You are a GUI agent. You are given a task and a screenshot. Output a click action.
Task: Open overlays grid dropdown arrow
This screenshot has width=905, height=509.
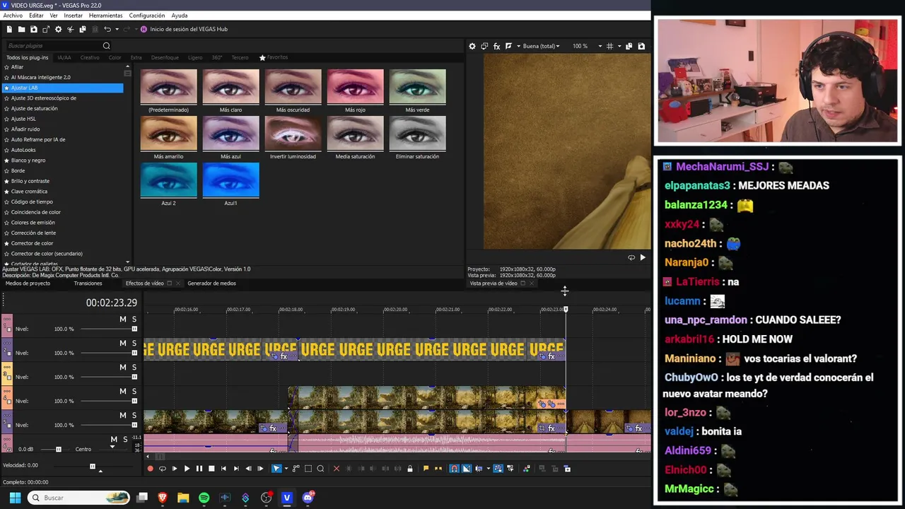619,46
